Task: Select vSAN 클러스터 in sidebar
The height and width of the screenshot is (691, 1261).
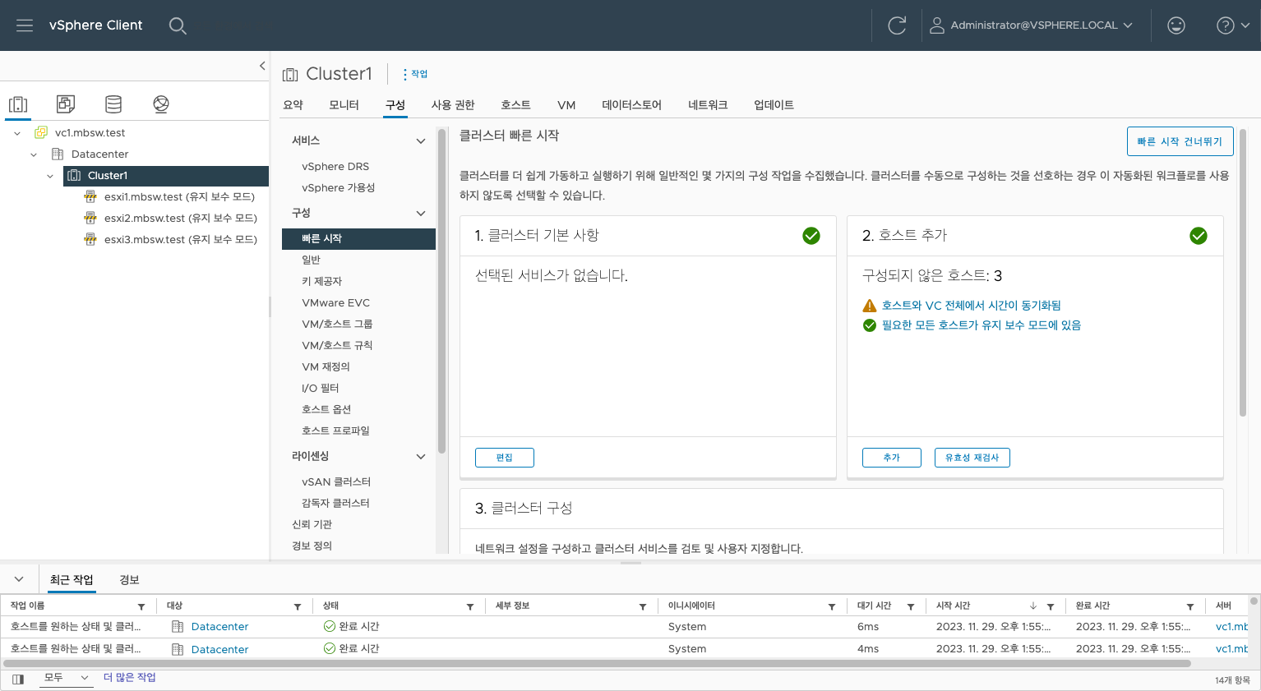Action: click(336, 482)
